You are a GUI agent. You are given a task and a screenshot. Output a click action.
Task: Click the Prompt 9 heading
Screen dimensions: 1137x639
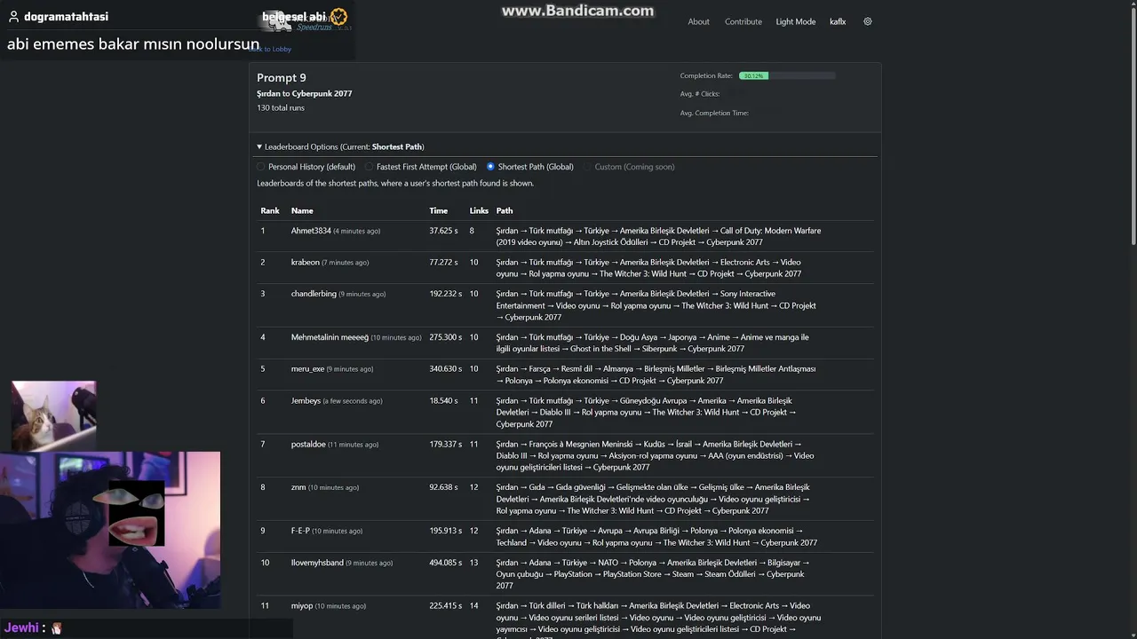(282, 78)
